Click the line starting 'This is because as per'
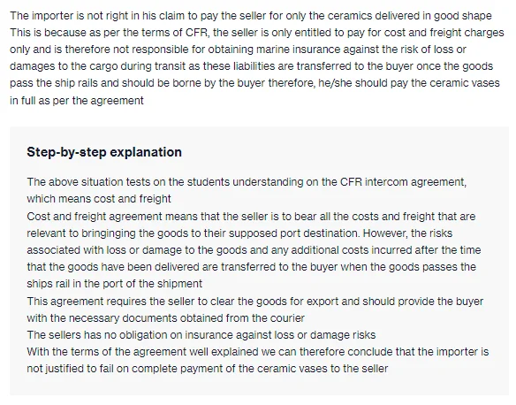The image size is (516, 405). pyautogui.click(x=257, y=32)
